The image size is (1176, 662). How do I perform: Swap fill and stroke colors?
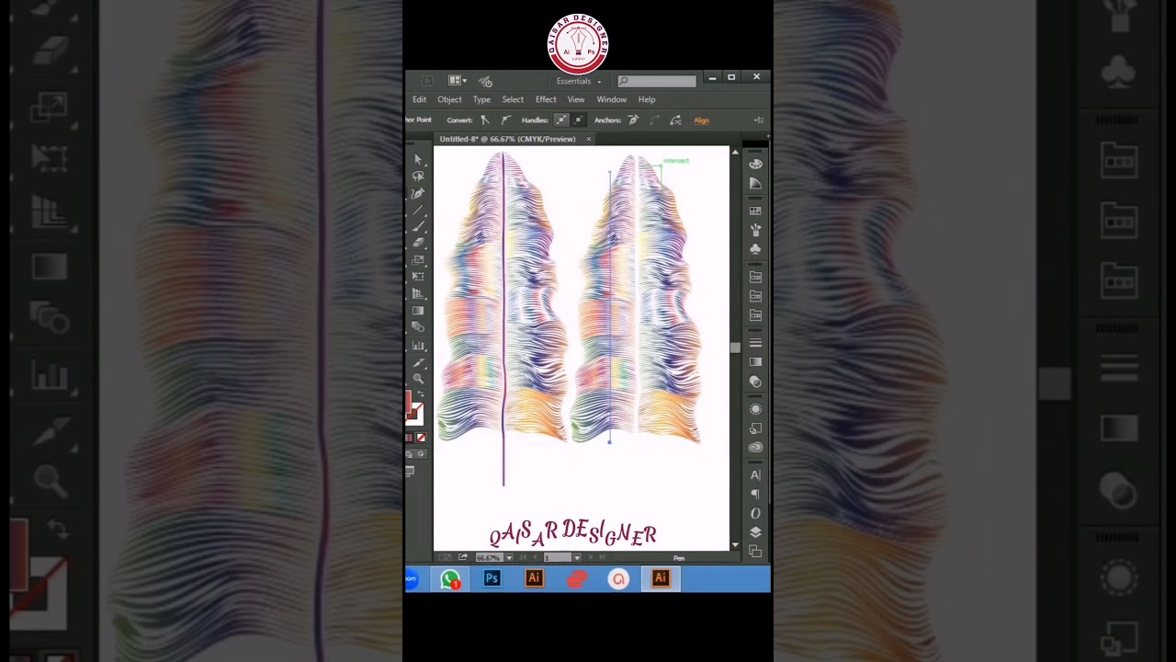421,394
